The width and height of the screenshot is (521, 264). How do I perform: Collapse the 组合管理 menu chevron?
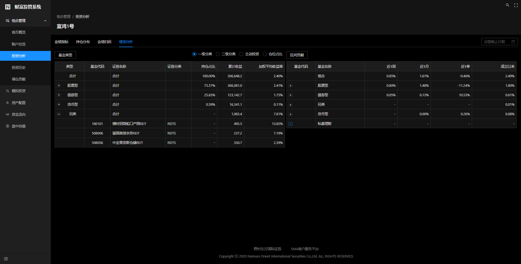click(45, 21)
